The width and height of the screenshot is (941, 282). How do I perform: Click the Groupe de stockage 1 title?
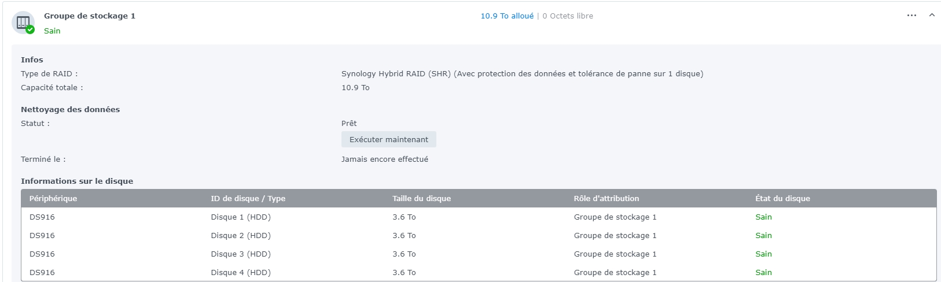(x=90, y=16)
